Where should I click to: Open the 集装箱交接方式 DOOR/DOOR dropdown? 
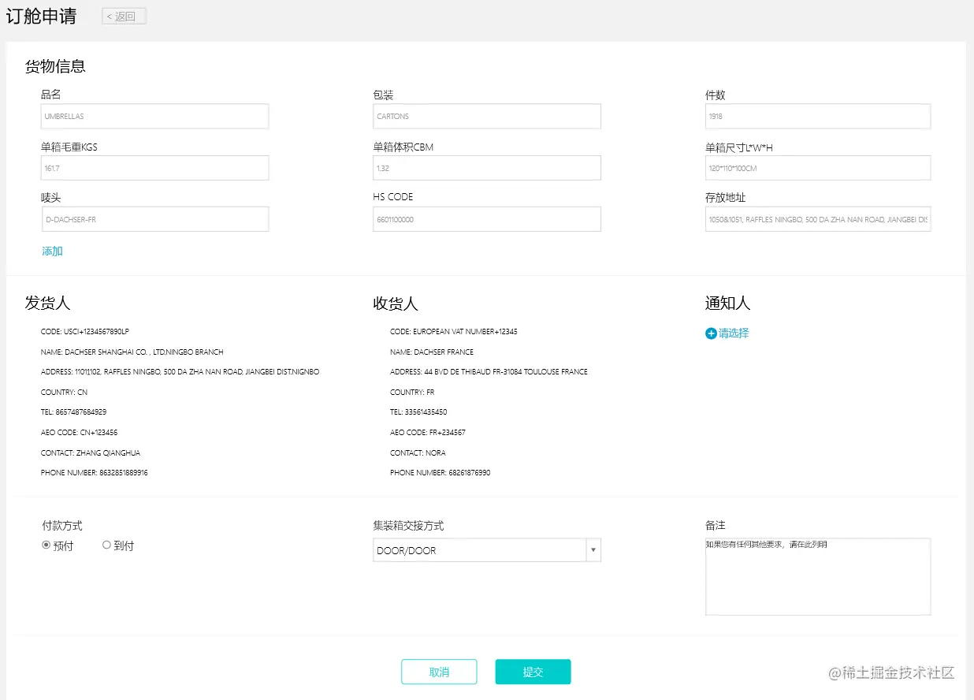click(x=487, y=550)
